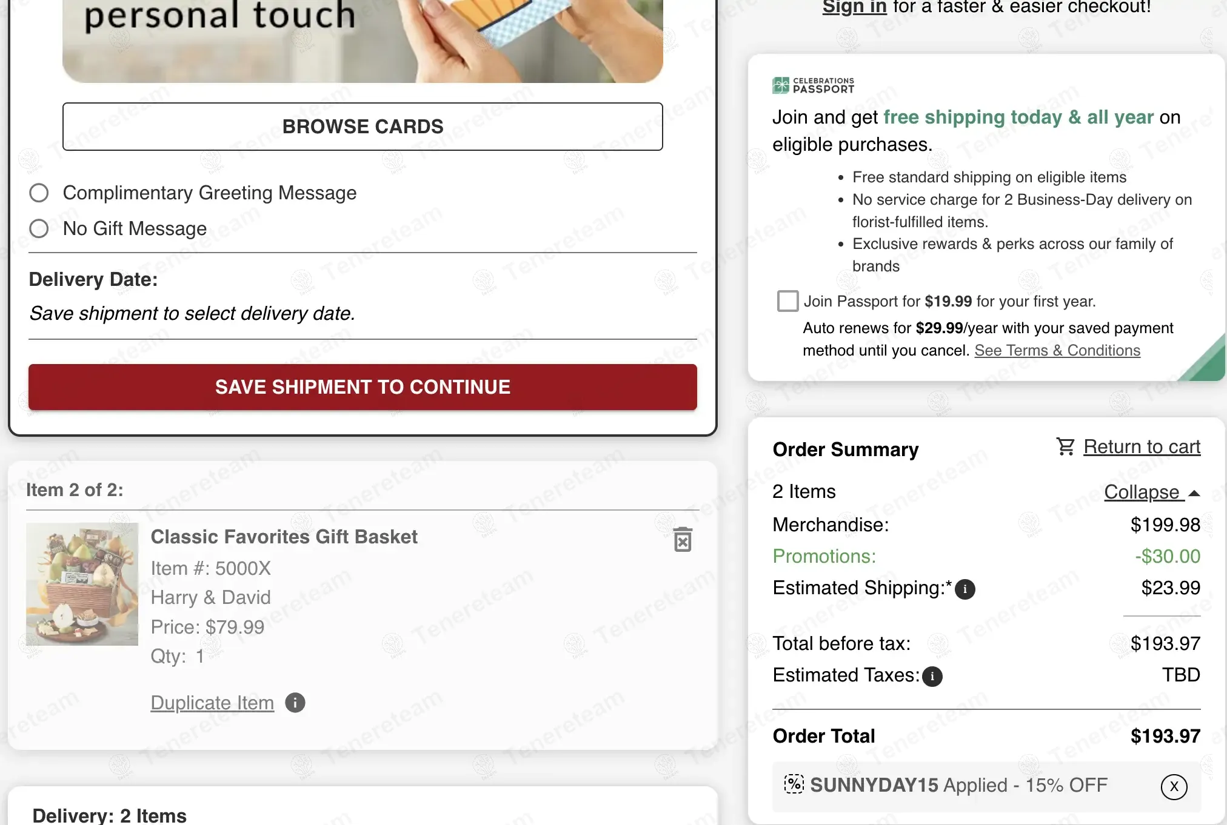This screenshot has width=1227, height=825.
Task: Select Complimentary Greeting Message option
Action: tap(39, 193)
